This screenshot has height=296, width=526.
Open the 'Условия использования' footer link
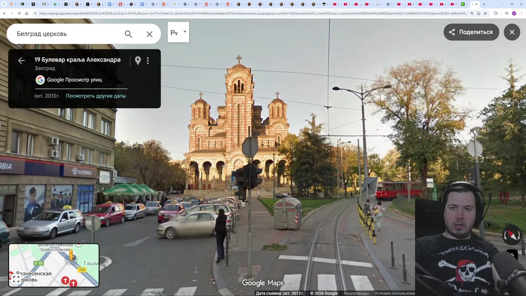coord(395,293)
